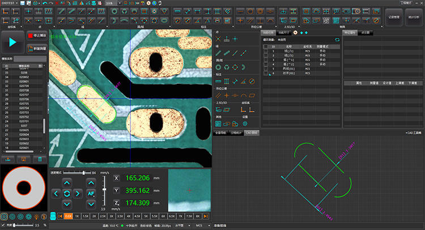Click the X axis zero button
Screen dimensions: 425x230
pyautogui.click(x=117, y=178)
